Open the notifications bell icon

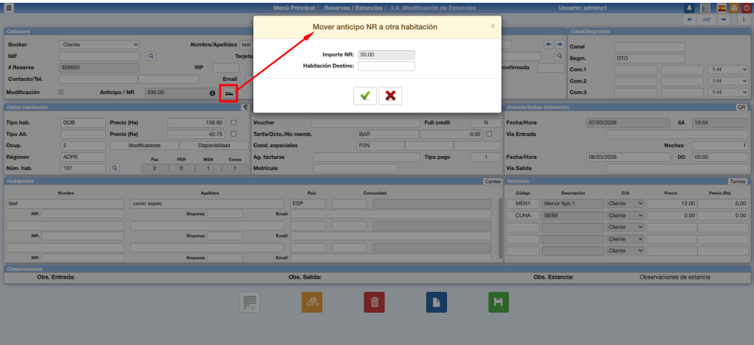pyautogui.click(x=689, y=8)
